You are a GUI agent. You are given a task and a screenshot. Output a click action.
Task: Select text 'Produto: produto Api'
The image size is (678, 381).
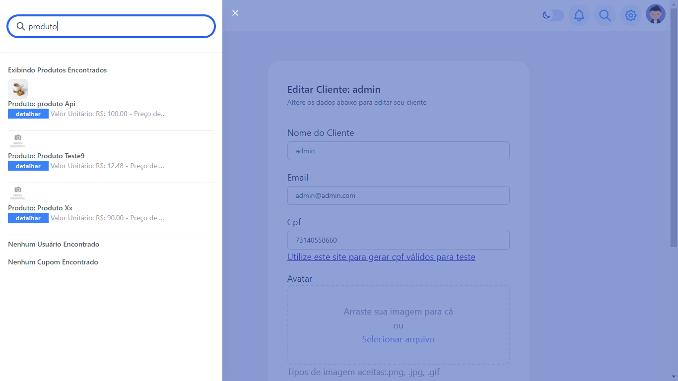point(42,104)
